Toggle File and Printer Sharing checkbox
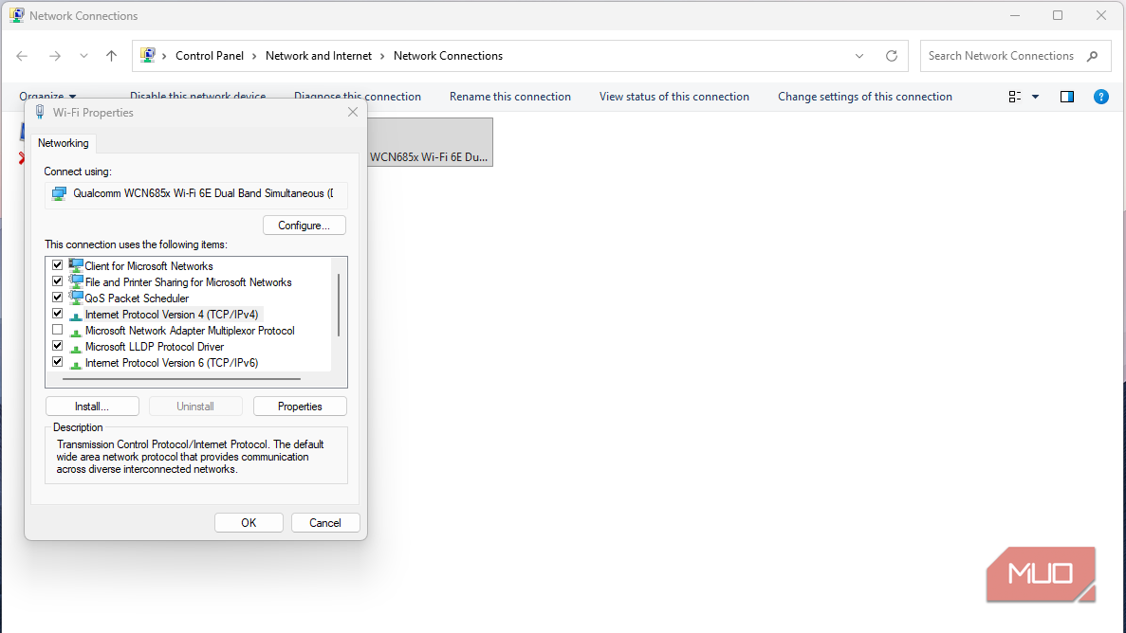 (x=58, y=281)
